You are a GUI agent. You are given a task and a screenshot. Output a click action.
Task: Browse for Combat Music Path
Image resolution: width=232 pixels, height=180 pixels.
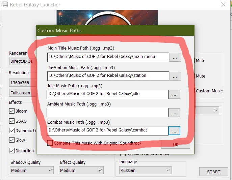[x=174, y=131]
